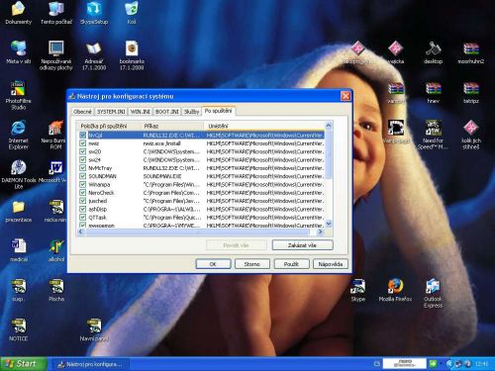Click the startup list scroll down arrow

(x=329, y=224)
